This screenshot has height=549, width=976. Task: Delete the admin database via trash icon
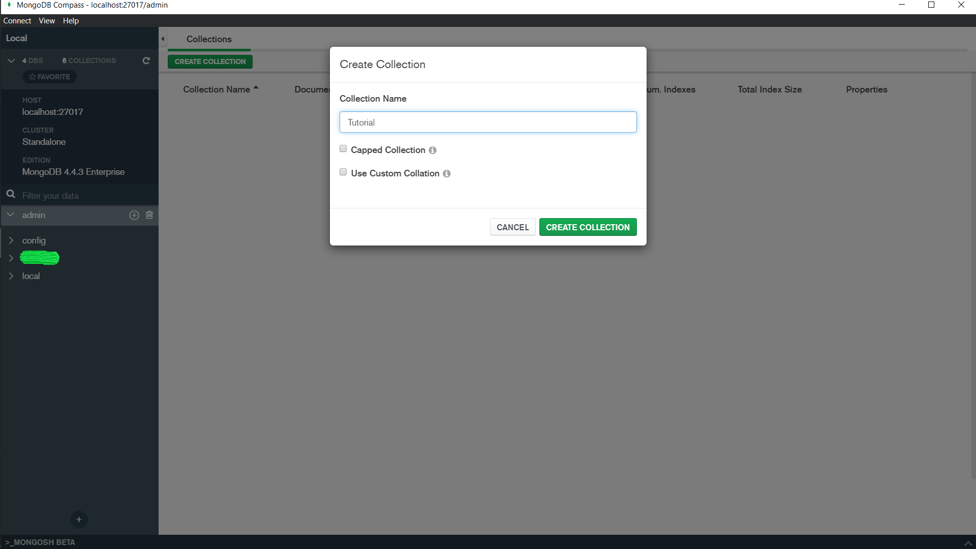pos(149,215)
